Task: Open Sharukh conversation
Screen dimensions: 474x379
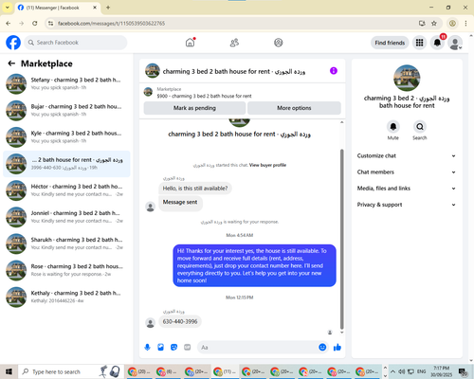Action: pos(66,244)
